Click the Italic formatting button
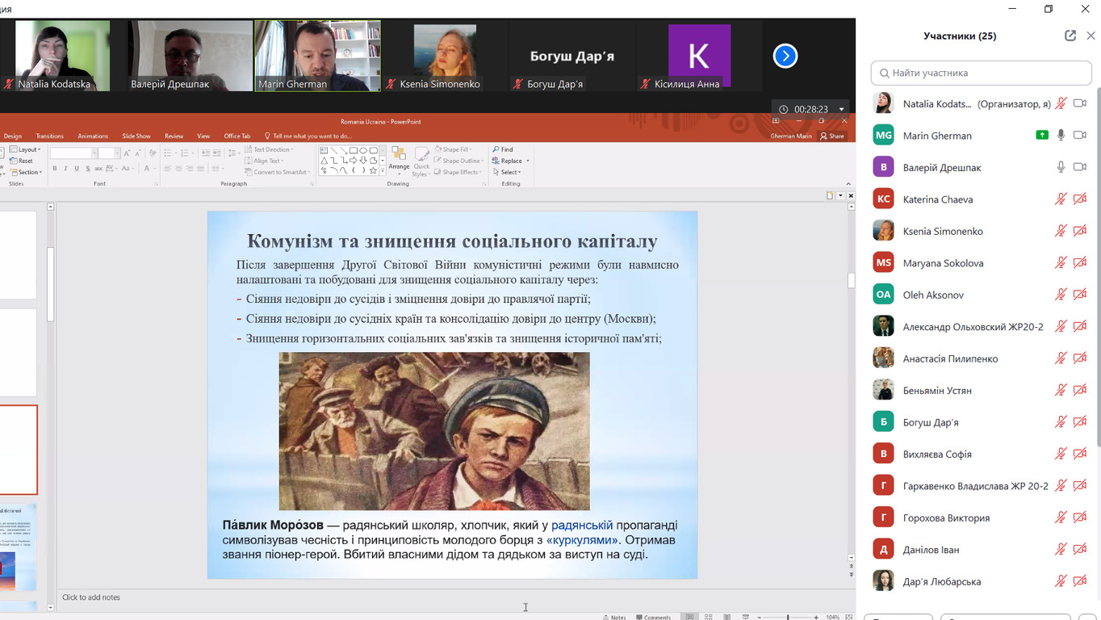The image size is (1101, 620). [65, 168]
